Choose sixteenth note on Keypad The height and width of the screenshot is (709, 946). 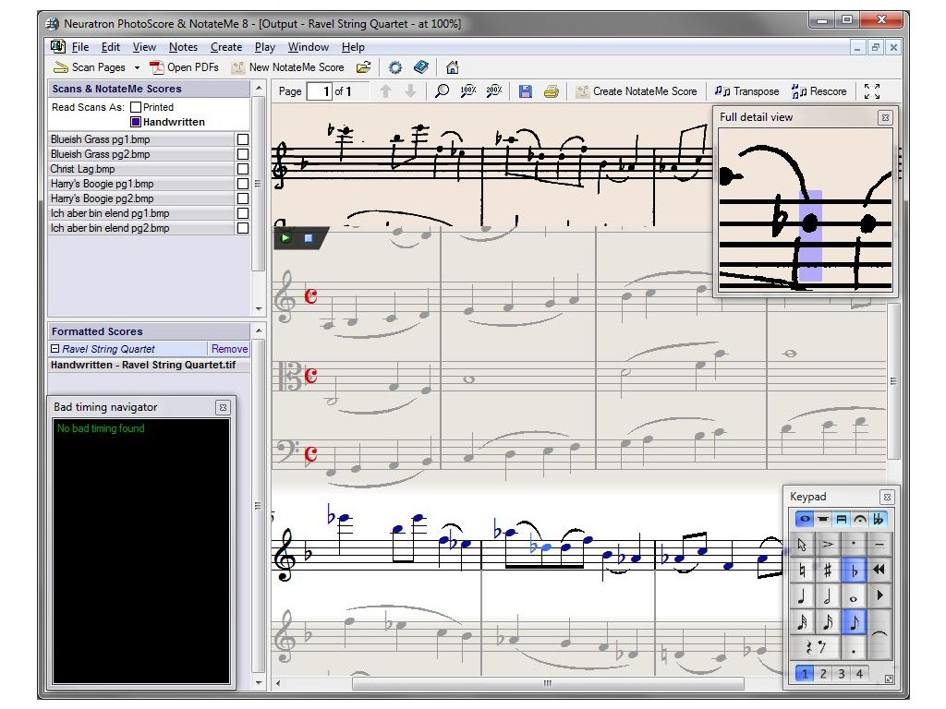pyautogui.click(x=828, y=622)
